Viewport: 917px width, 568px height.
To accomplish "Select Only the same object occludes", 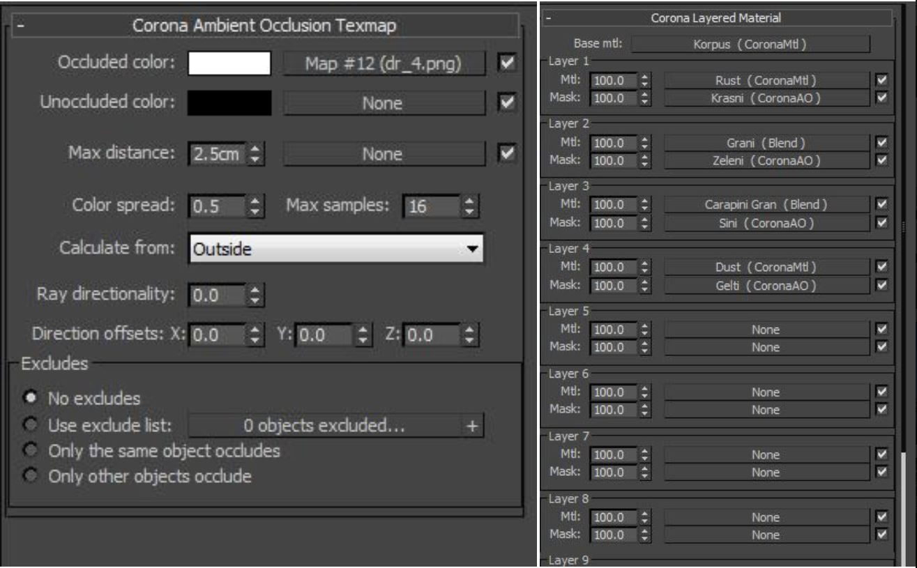I will point(31,452).
